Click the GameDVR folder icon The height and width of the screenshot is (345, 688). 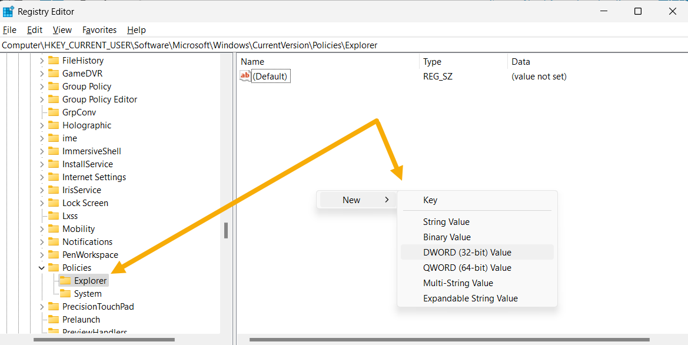(54, 73)
